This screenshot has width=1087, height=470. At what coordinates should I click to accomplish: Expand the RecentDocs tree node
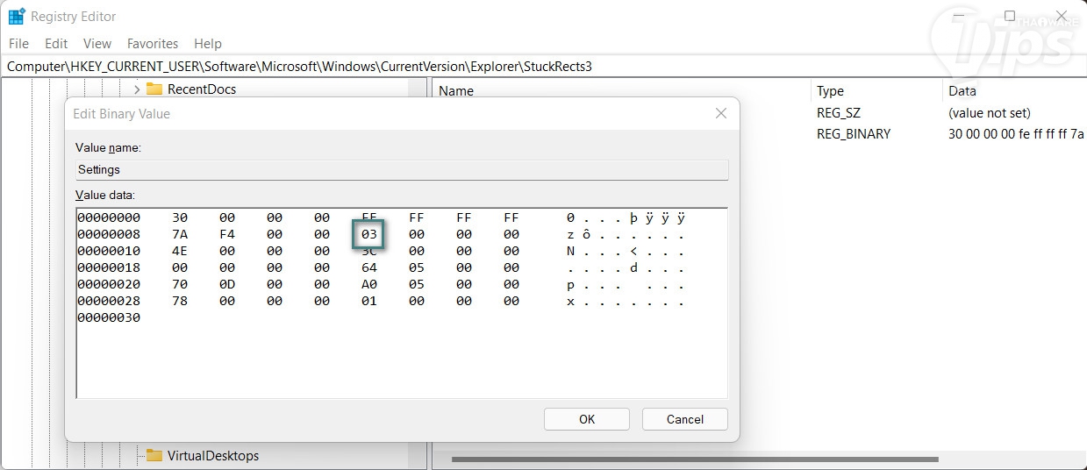tap(137, 89)
